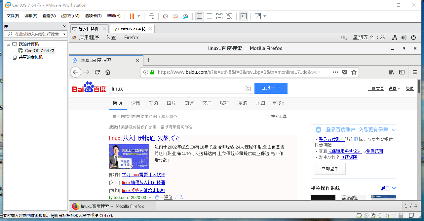Open the Firefox library icon

[x=391, y=72]
